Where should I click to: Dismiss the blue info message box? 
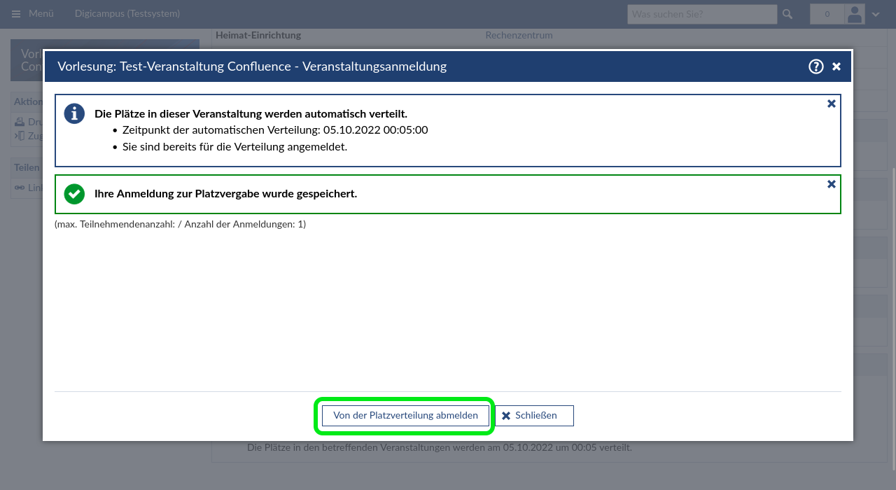[832, 104]
